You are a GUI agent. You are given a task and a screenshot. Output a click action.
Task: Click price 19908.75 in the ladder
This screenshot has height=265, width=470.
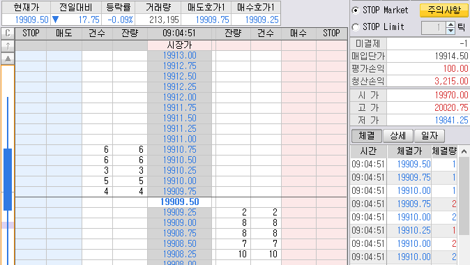point(179,233)
